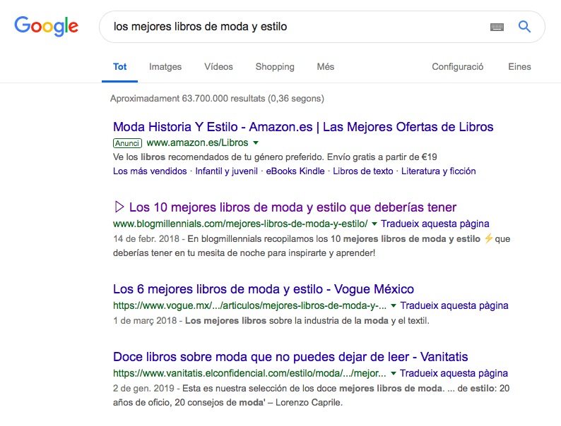
Task: Open the dropdown arrow beside Vogue URL
Action: [394, 306]
